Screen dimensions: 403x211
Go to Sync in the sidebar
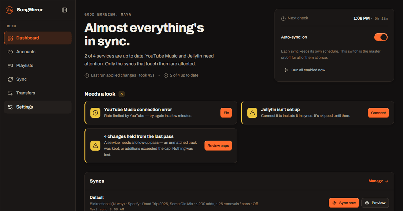pyautogui.click(x=38, y=79)
